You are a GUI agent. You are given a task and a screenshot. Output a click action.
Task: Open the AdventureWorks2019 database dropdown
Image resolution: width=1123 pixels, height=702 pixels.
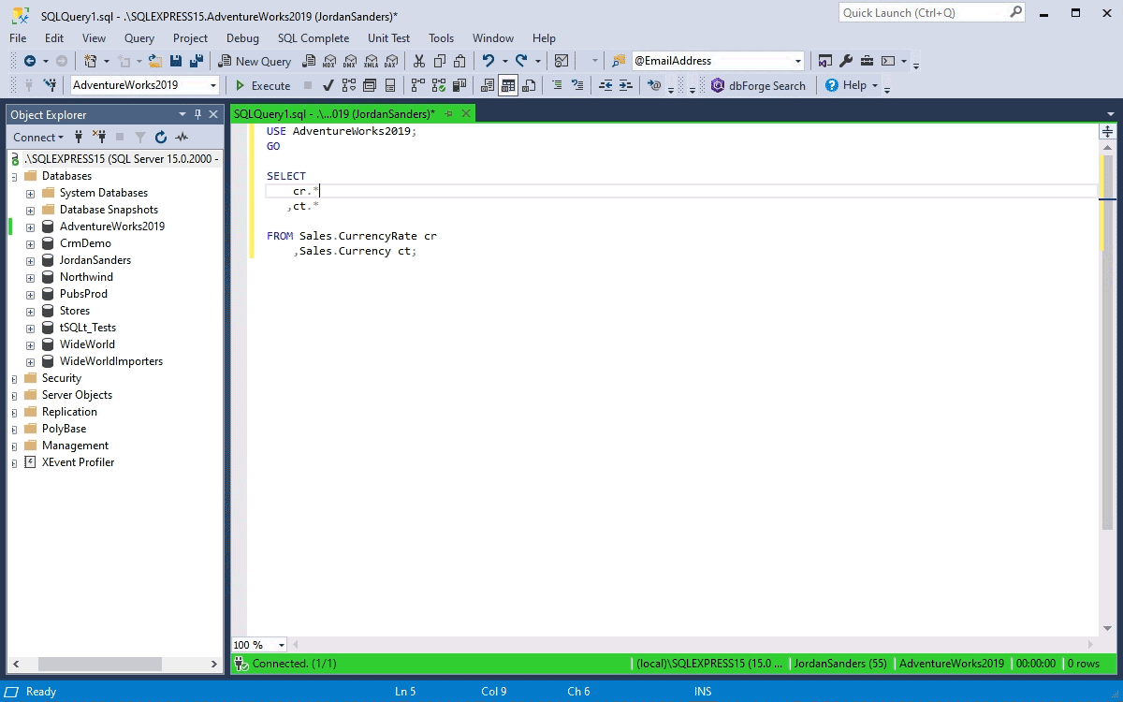[x=213, y=85]
